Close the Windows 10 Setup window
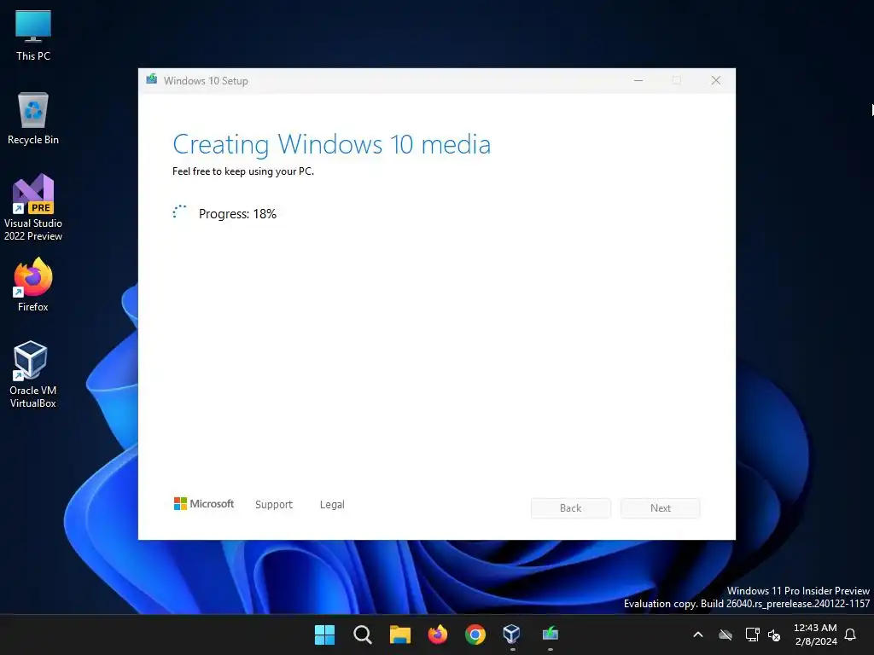The height and width of the screenshot is (655, 874). coord(716,80)
